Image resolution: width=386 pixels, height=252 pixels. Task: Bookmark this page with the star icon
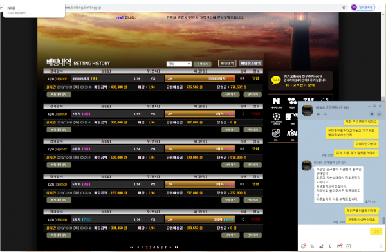point(344,7)
